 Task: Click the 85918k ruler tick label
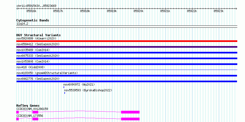pos(85,11)
